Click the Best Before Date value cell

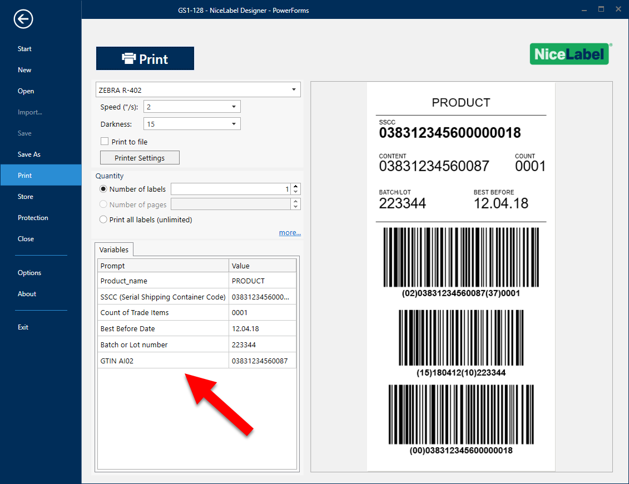tap(262, 328)
